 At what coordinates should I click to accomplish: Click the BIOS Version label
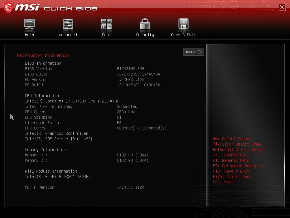(39, 69)
